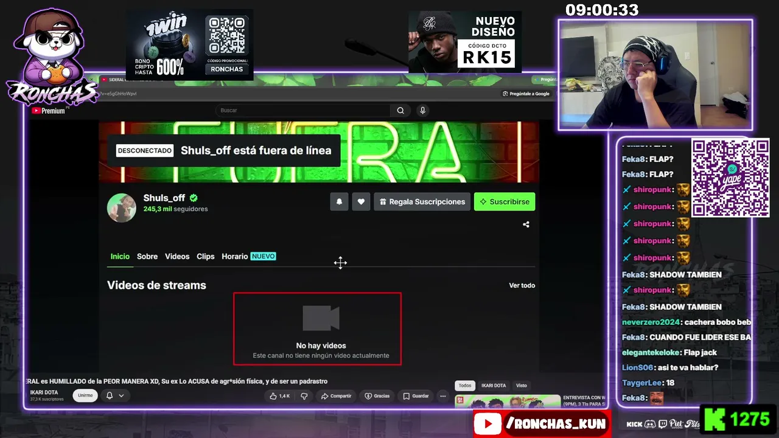This screenshot has height=438, width=779.
Task: Open the Sobre tab
Action: (x=147, y=257)
